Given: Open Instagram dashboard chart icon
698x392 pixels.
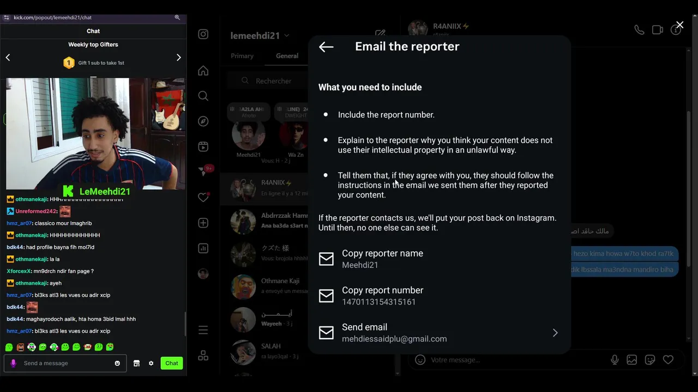Looking at the screenshot, I should point(203,248).
